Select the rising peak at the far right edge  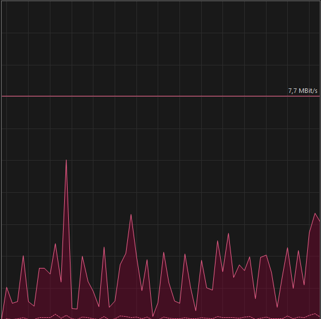(315, 213)
